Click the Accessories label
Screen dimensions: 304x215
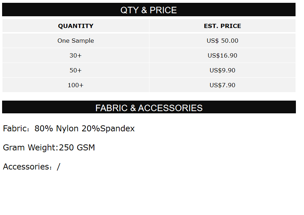(x=26, y=167)
